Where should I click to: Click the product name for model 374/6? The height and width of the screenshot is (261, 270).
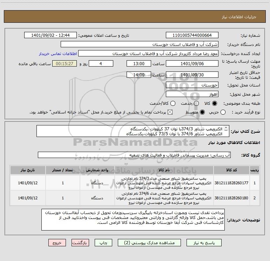point(164,198)
